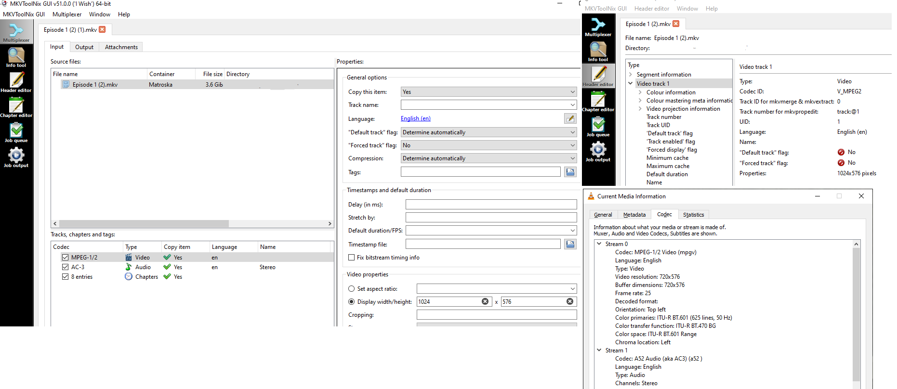
Task: Open Header editor menu in right window
Action: 652,9
